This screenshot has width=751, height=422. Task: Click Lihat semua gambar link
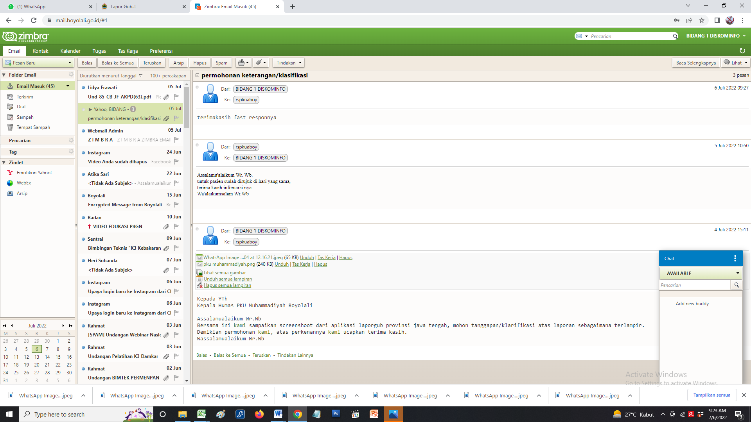tap(225, 273)
